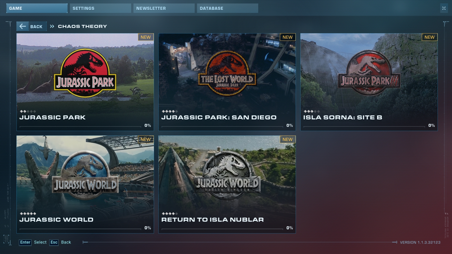Click the JURASSIC PARK: SAN DIEGO title

219,117
